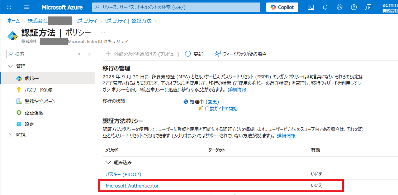Open the 株式会社 | セキュリティ breadcrumb
This screenshot has width=398, height=195.
coord(62,21)
